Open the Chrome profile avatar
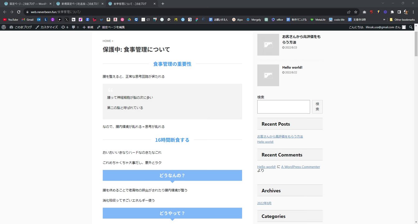 coord(406,12)
